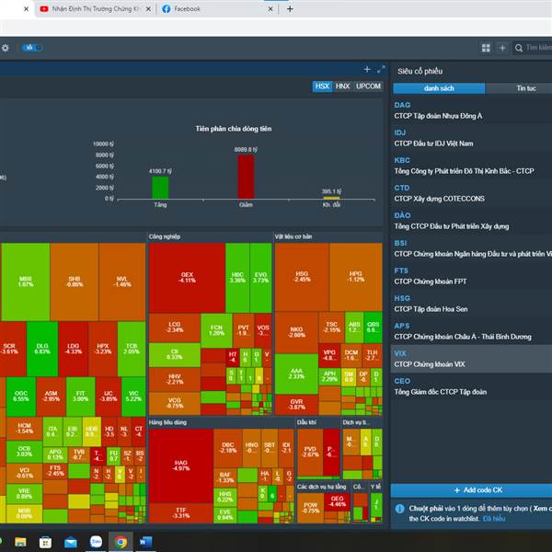Click the yellow 'Kh. đổi' bar
The image size is (552, 552).
pyautogui.click(x=331, y=198)
